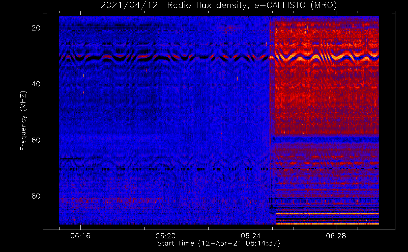Click the 06:28 time tick label
Image resolution: width=408 pixels, height=252 pixels.
click(x=336, y=236)
